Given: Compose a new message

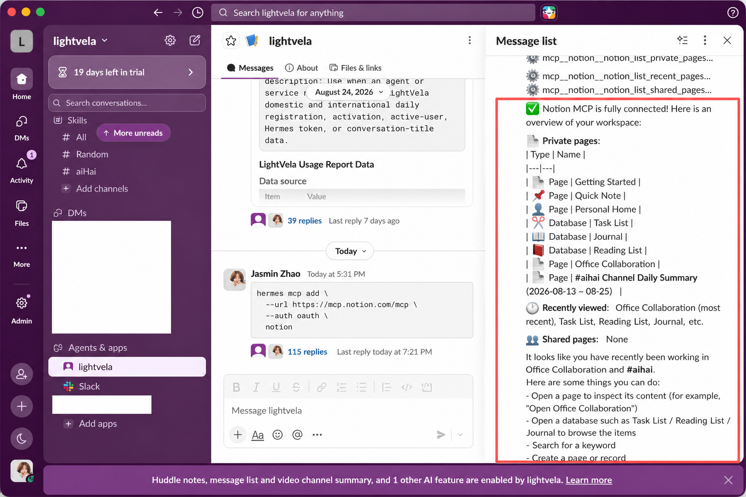Looking at the screenshot, I should pyautogui.click(x=195, y=40).
